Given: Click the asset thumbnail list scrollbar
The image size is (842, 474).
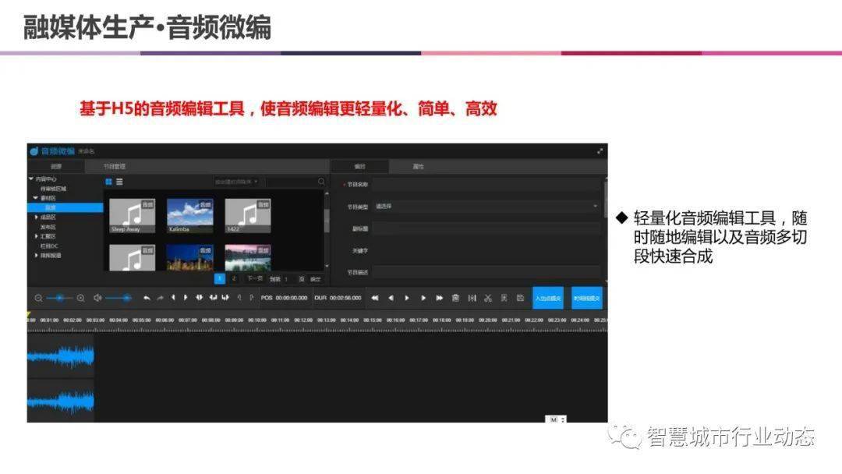Looking at the screenshot, I should click(327, 220).
